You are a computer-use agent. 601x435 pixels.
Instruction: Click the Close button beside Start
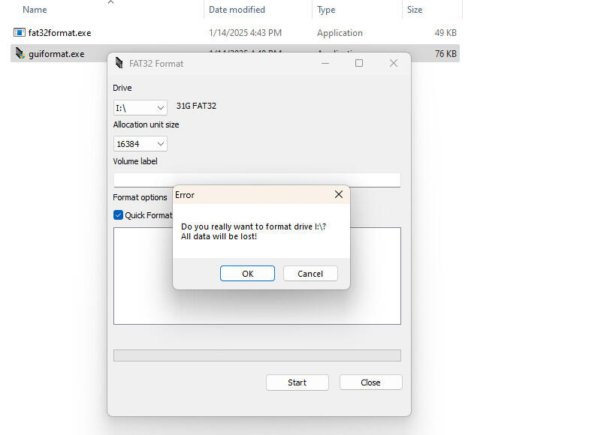click(x=370, y=382)
